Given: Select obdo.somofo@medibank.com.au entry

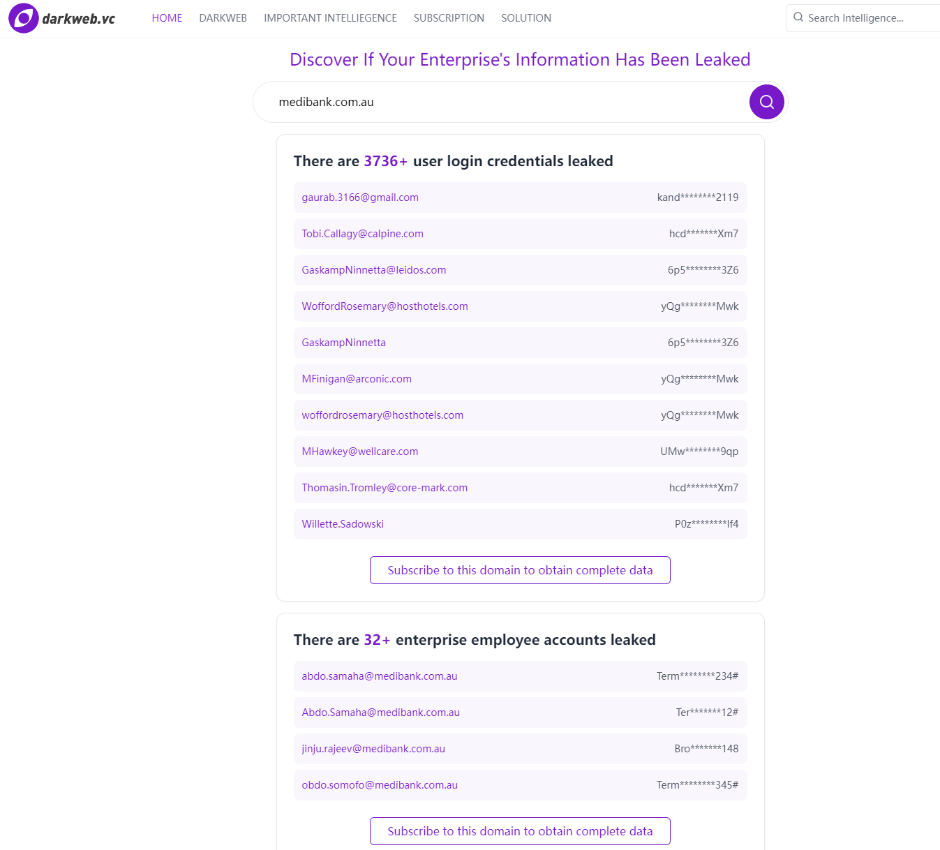Looking at the screenshot, I should pos(520,785).
